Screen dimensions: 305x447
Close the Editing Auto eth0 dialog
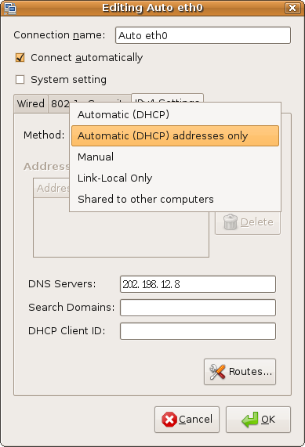point(292,8)
